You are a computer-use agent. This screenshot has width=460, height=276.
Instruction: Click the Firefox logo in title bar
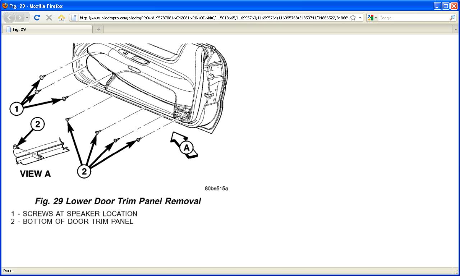(5, 6)
